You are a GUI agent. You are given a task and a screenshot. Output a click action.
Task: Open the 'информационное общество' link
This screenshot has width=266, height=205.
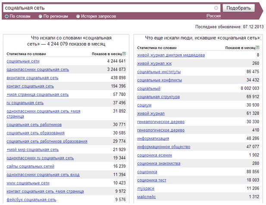pyautogui.click(x=164, y=147)
